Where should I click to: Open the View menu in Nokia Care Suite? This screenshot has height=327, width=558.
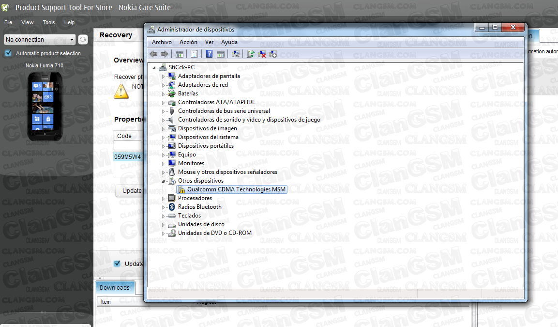(28, 22)
